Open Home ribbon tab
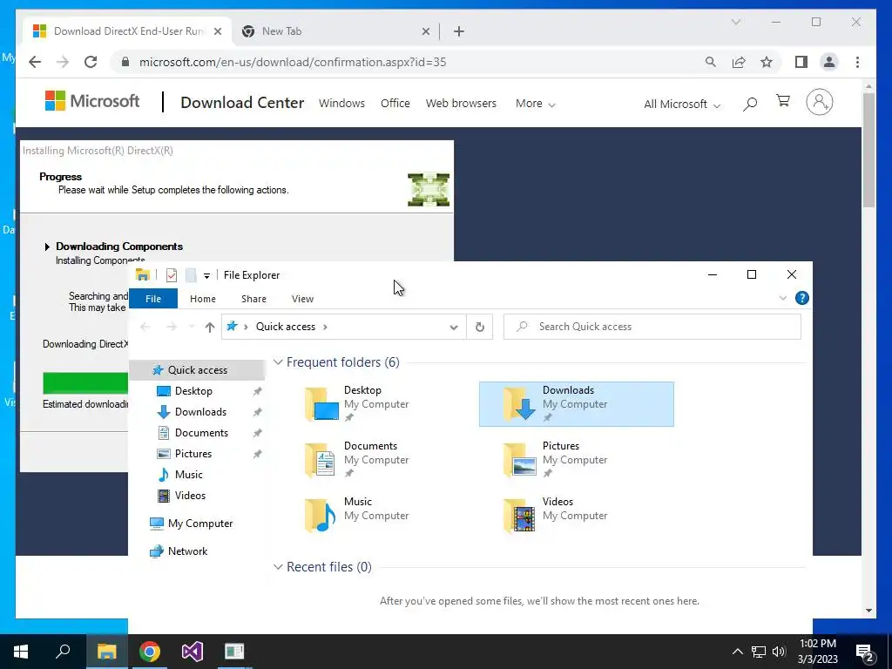Image resolution: width=892 pixels, height=669 pixels. pos(202,299)
